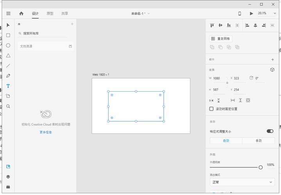
Task: Open the hamburger main menu
Action: [x=8, y=13]
